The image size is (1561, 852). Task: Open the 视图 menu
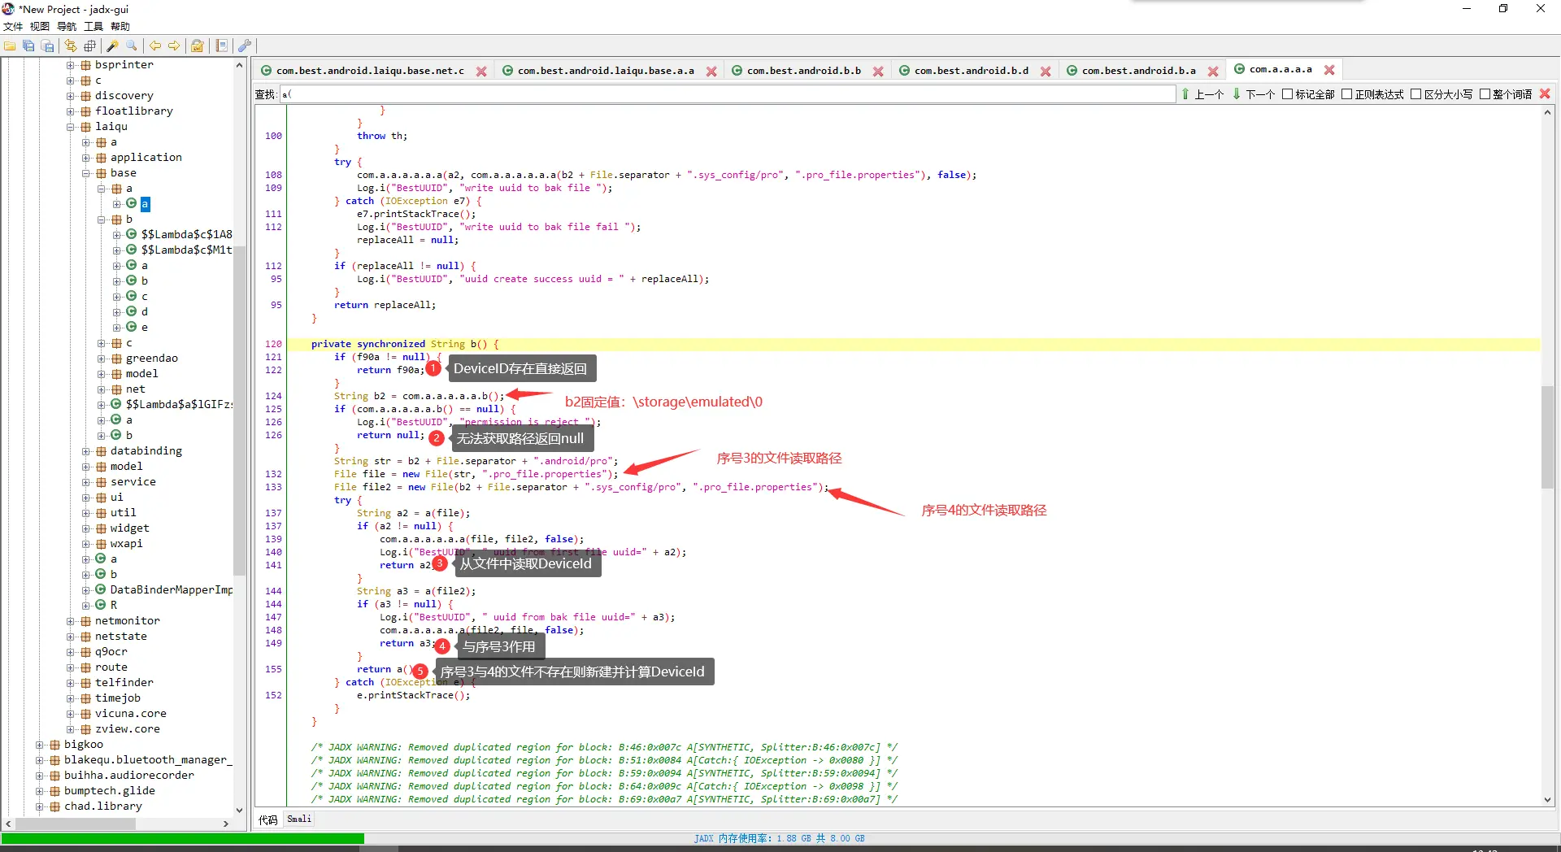(40, 27)
